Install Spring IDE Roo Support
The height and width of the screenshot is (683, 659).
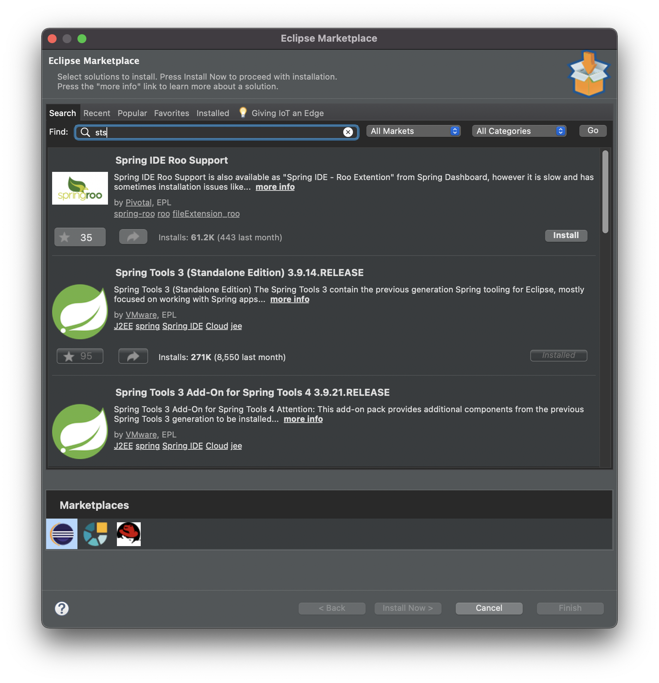pos(566,235)
